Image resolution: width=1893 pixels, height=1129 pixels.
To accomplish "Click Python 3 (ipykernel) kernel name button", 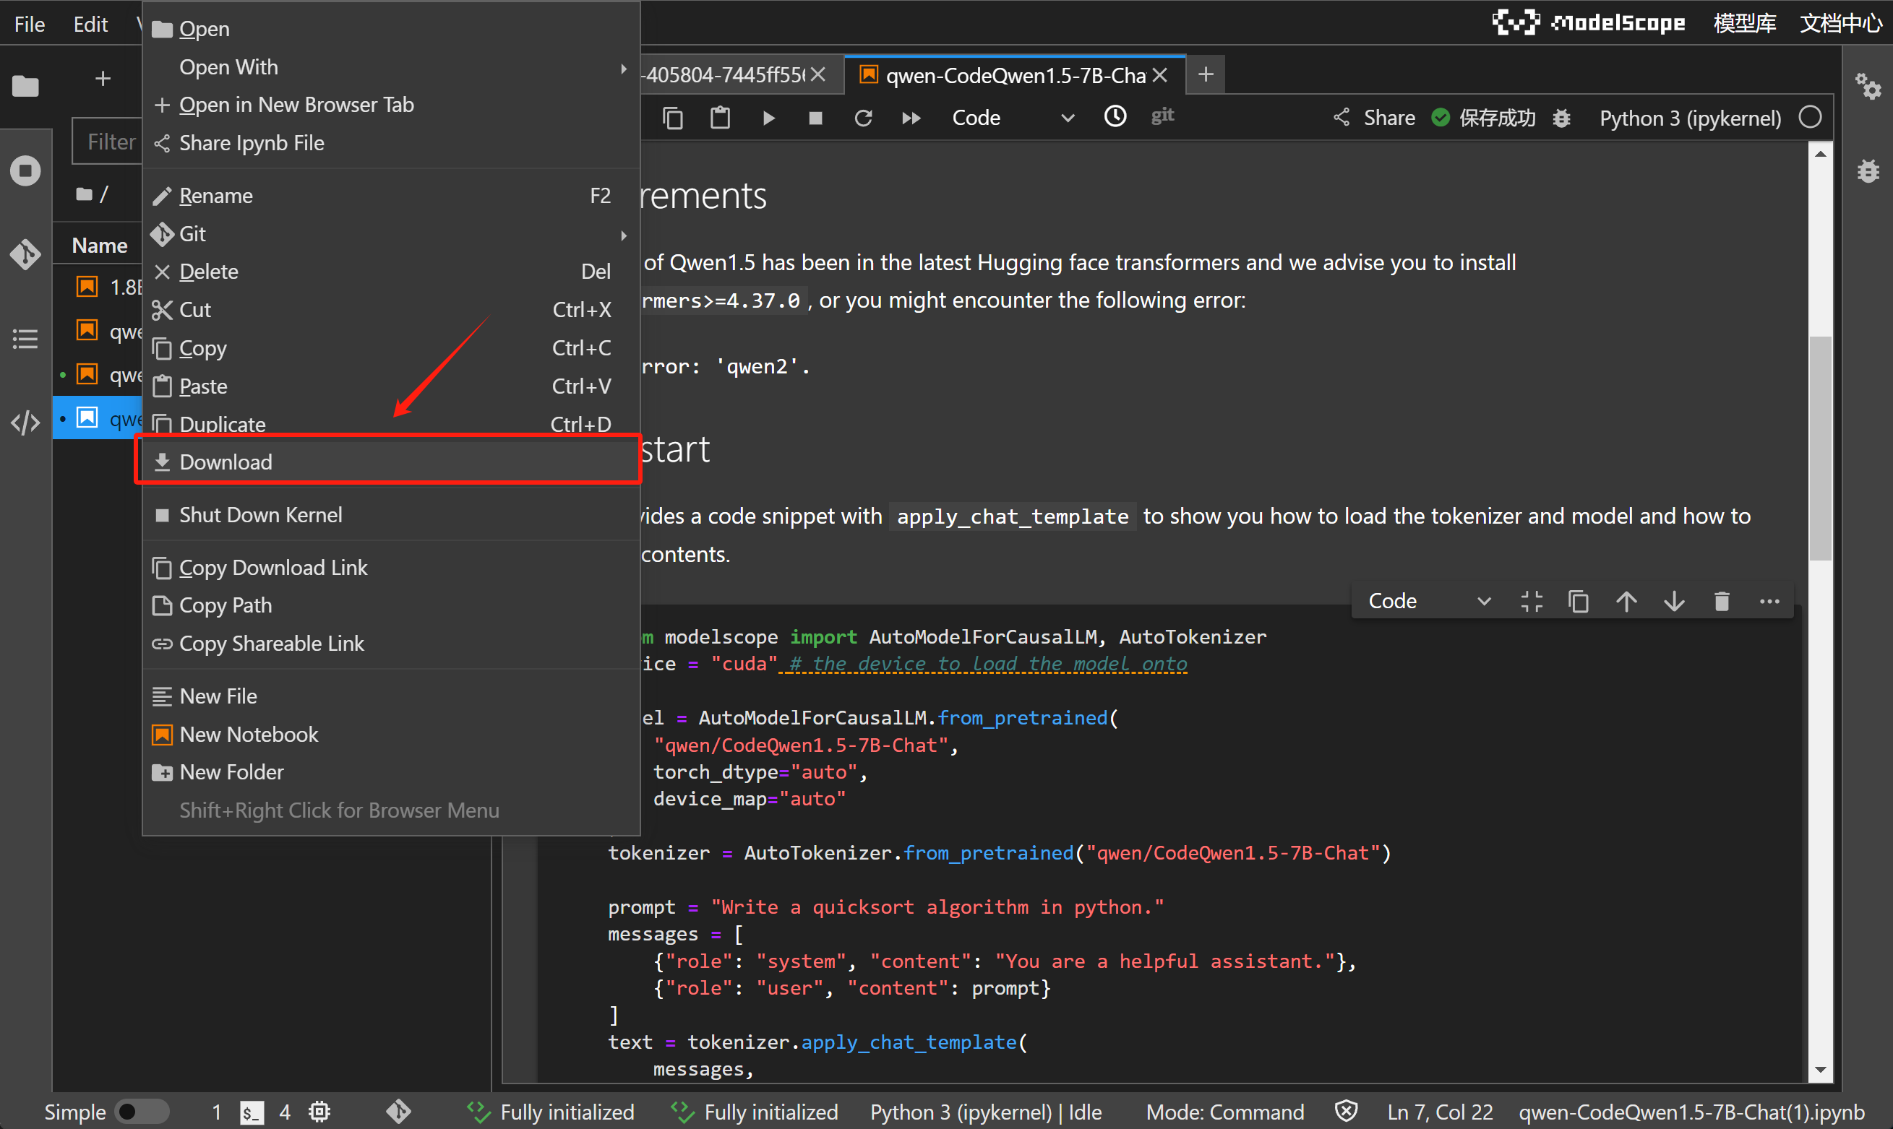I will pos(1690,118).
